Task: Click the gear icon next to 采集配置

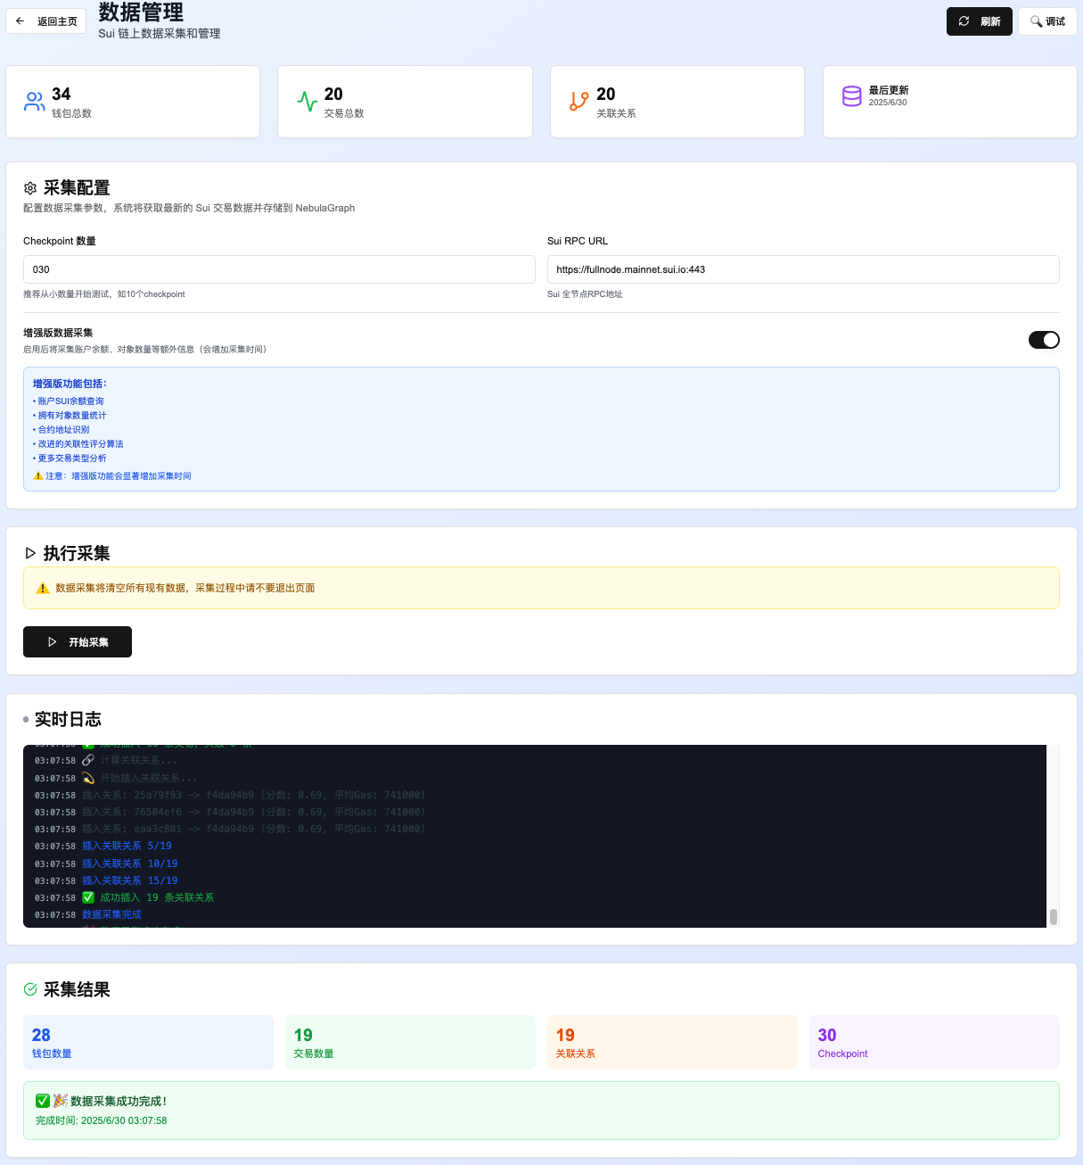Action: tap(30, 188)
